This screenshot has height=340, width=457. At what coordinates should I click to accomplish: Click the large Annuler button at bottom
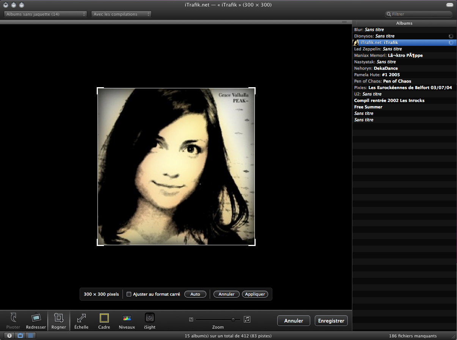click(294, 321)
